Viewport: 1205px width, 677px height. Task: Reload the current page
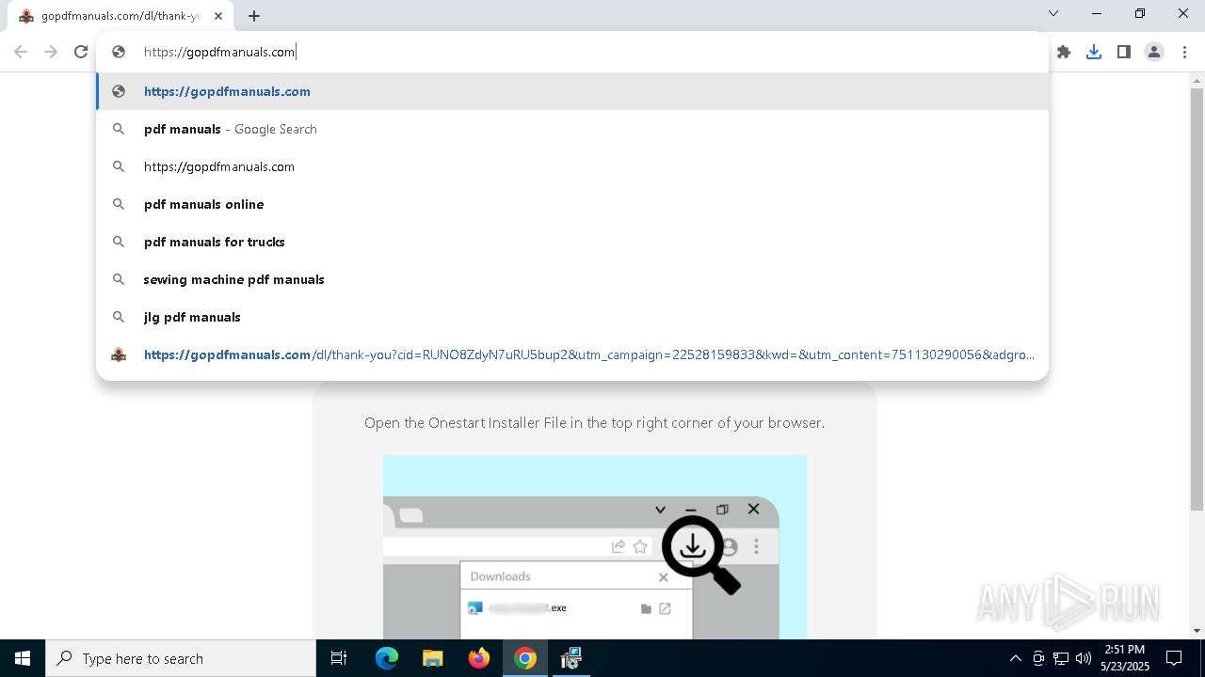pyautogui.click(x=81, y=52)
